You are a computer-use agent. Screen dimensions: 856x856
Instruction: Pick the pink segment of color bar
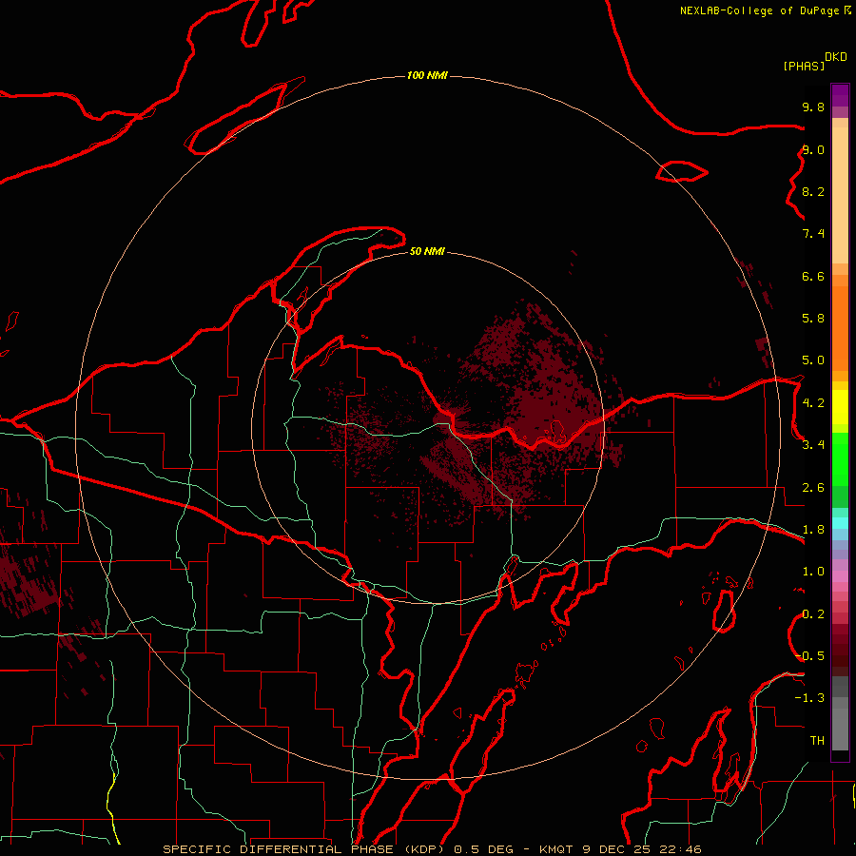coord(840,576)
